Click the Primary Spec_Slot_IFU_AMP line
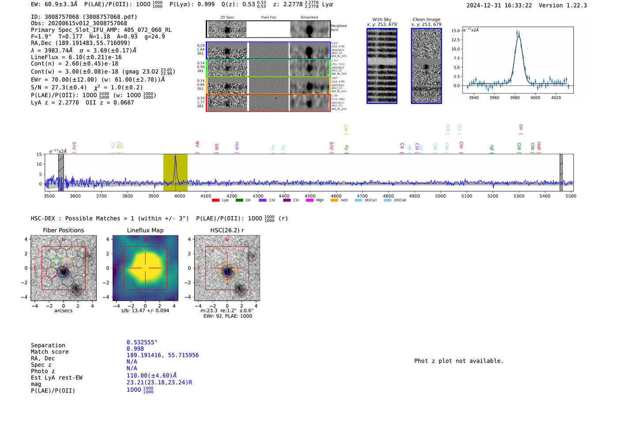618x421 pixels. click(x=102, y=30)
